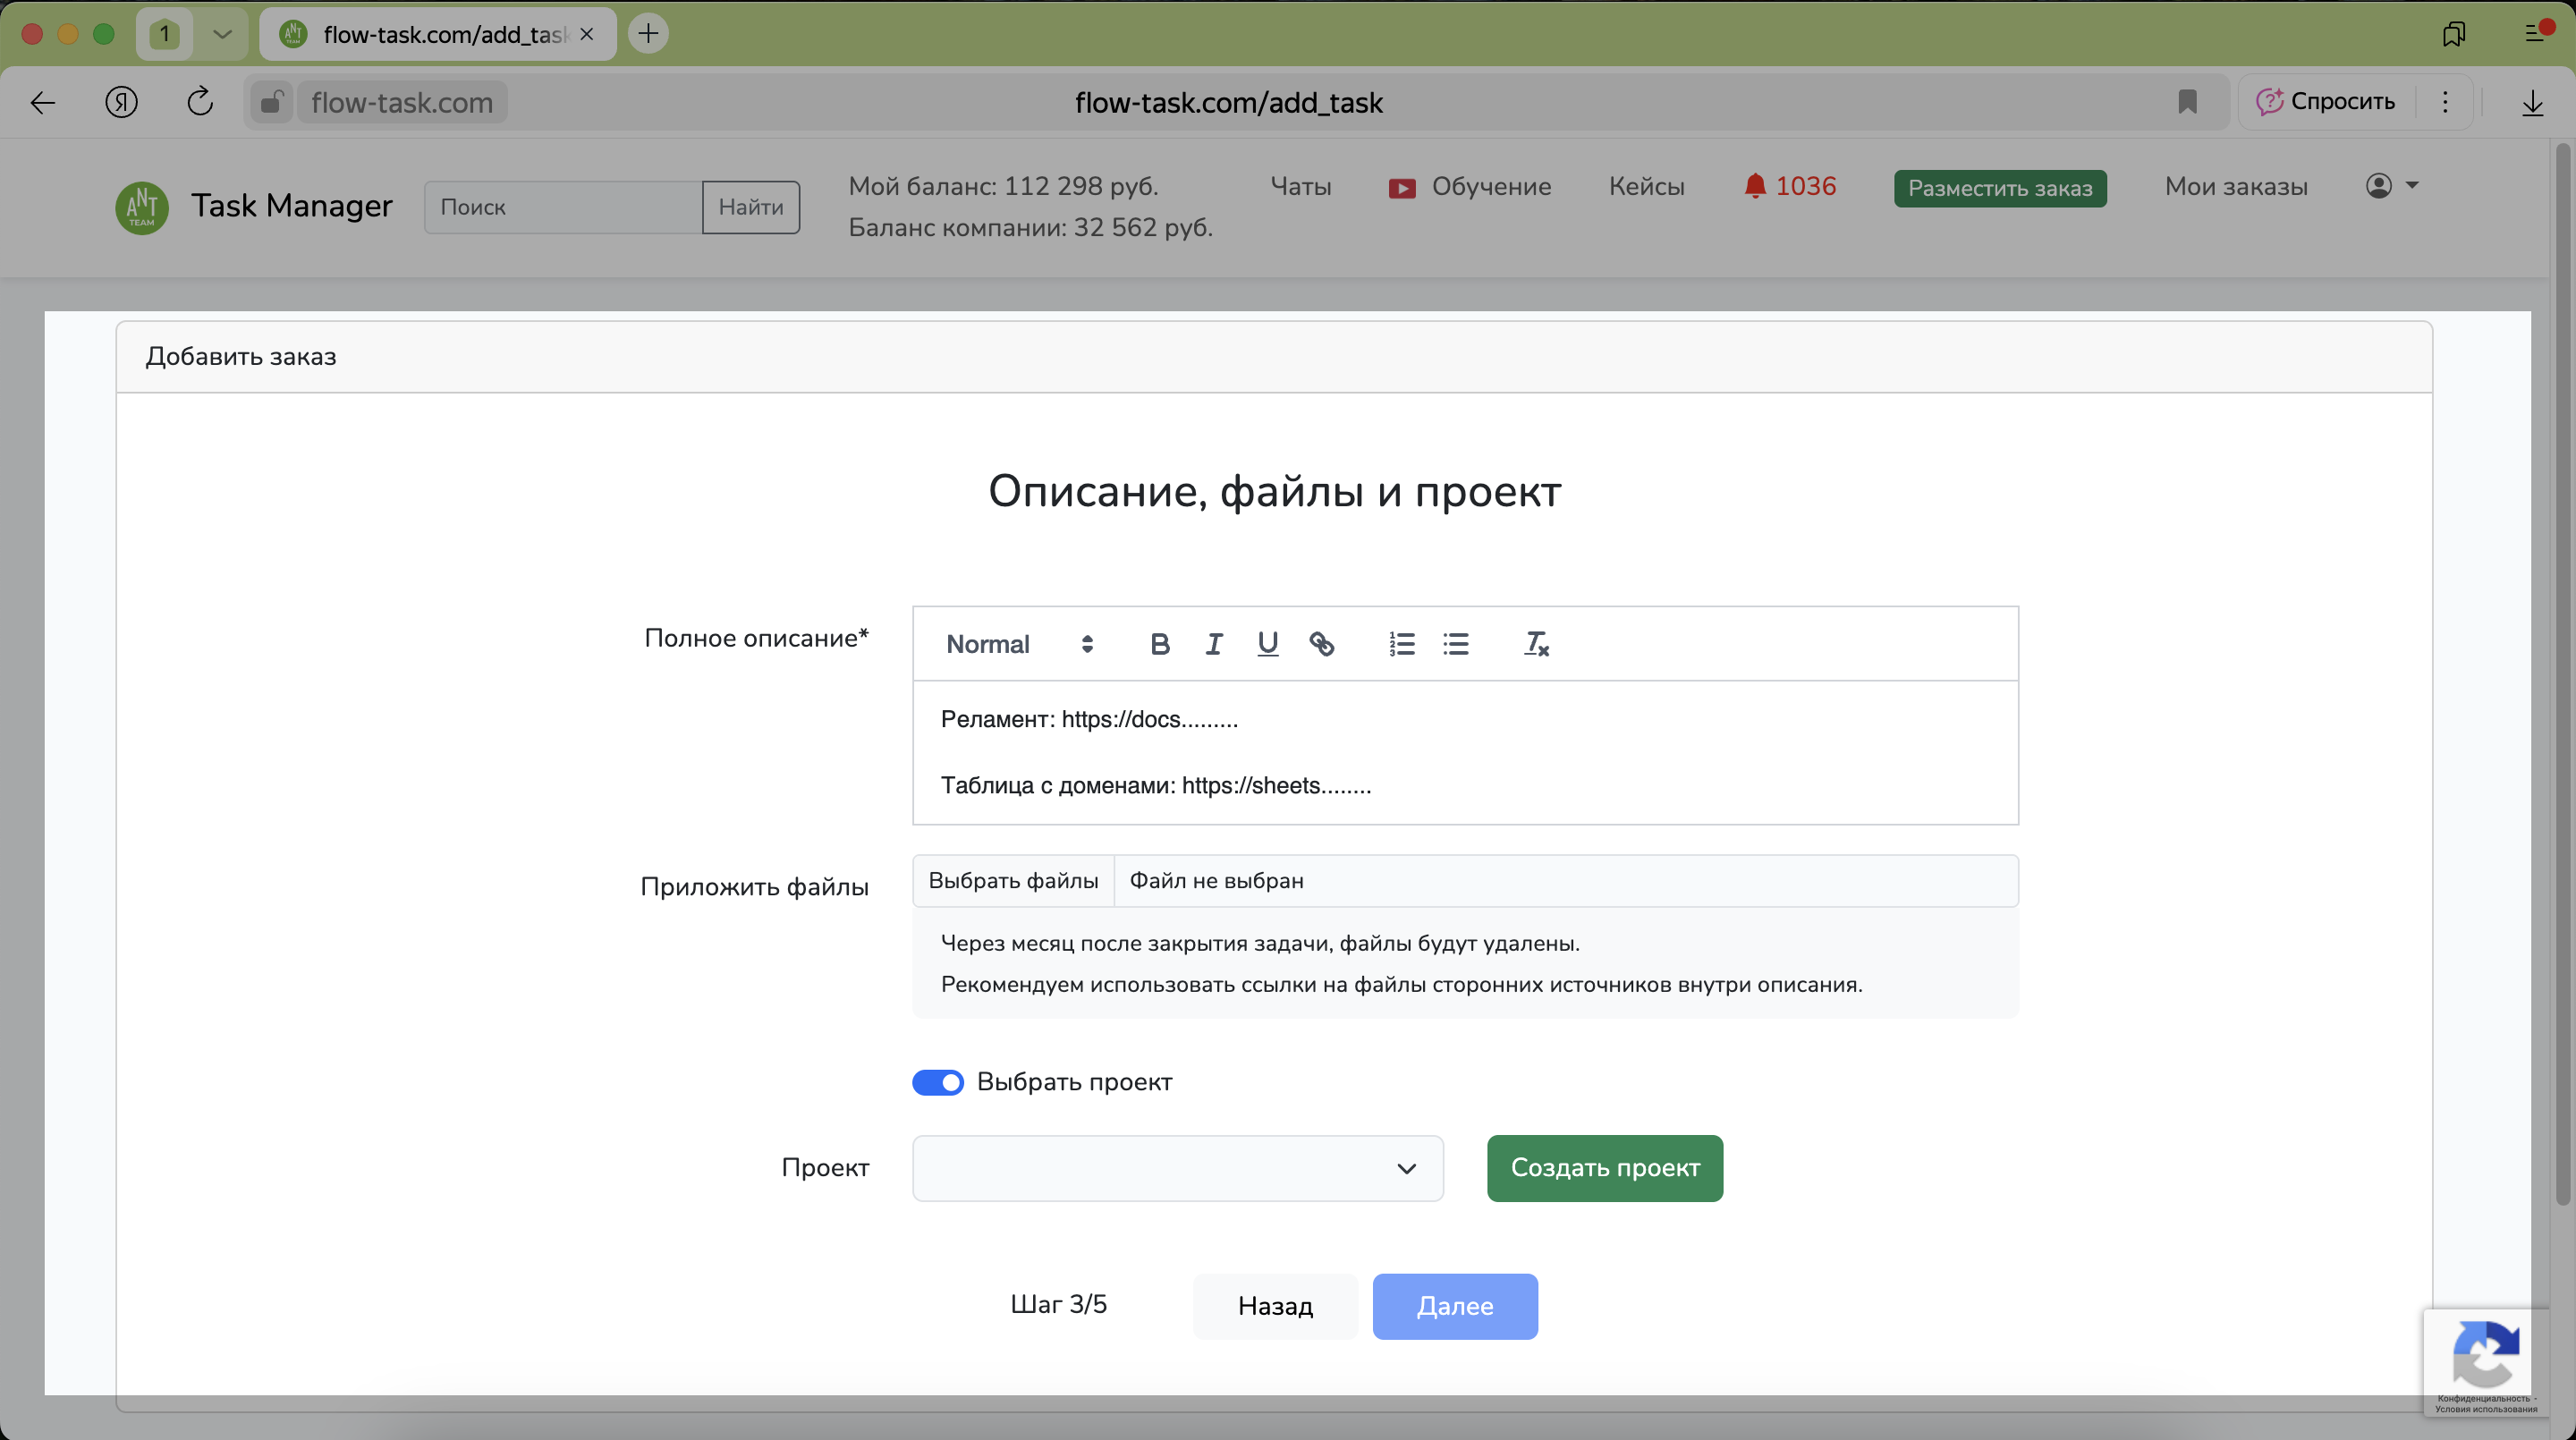Viewport: 2576px width, 1440px height.
Task: Click the Создать проект button
Action: pos(1604,1168)
